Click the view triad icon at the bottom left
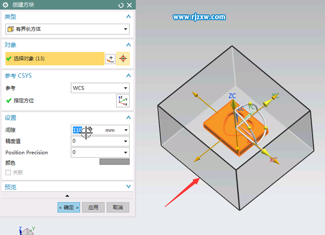Viewport: 325px width, 235px height. pyautogui.click(x=27, y=231)
